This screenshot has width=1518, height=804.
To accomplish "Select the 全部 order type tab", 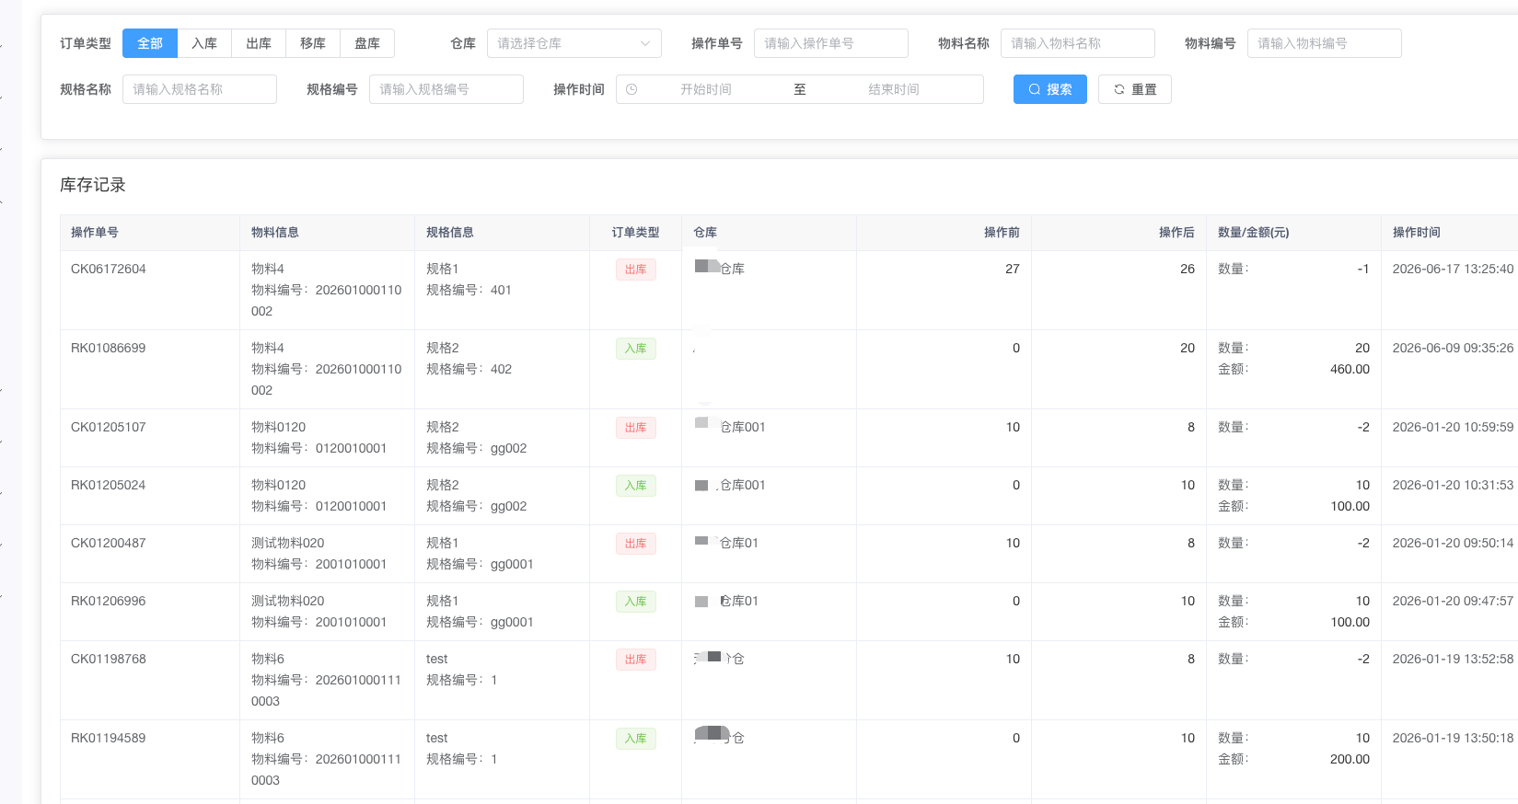I will (x=150, y=43).
